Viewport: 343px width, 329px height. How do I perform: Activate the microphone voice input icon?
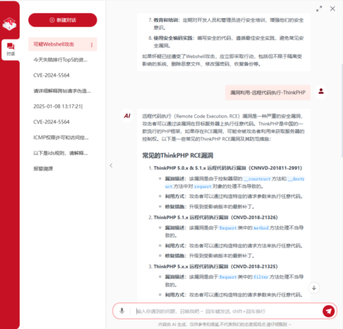point(122,311)
